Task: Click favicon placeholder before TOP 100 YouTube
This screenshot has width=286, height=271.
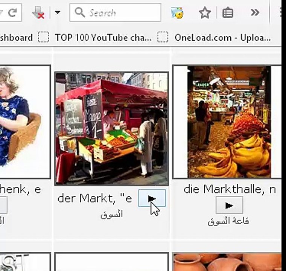Action: point(43,37)
